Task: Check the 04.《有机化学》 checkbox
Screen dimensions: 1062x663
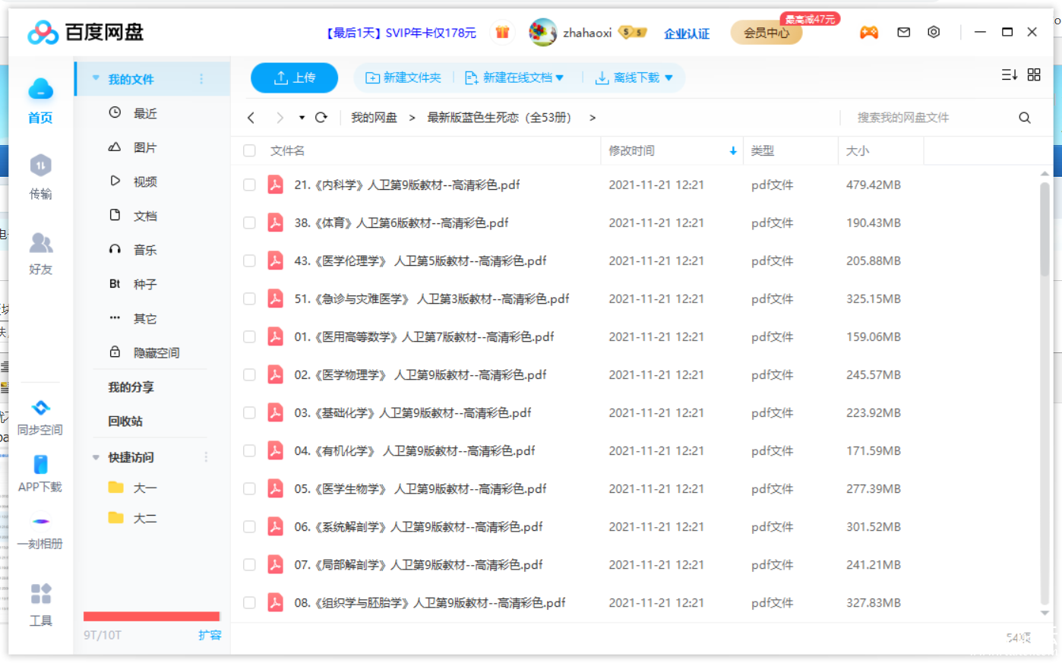Action: pos(249,450)
